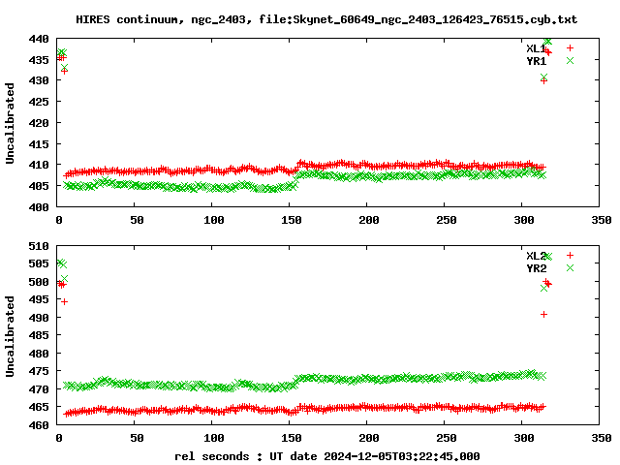The image size is (620, 465).
Task: Click the upper plot's x-axis 150 label
Action: (x=292, y=220)
